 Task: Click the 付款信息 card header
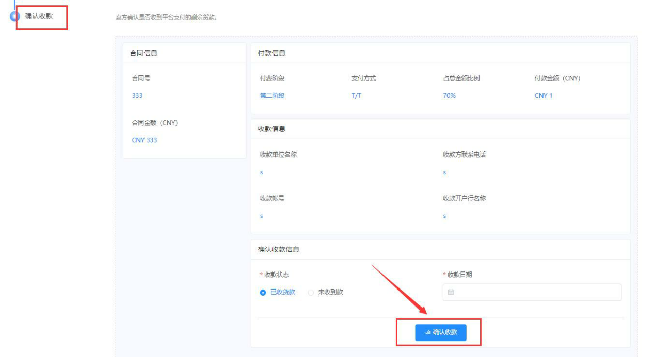point(440,53)
